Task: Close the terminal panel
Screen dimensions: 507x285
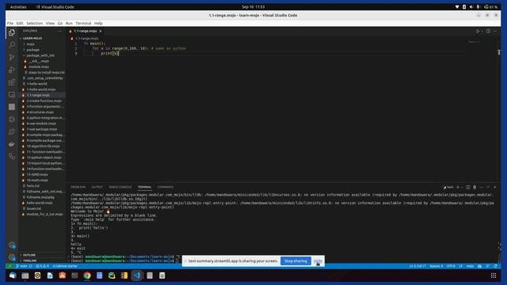Action: [494, 187]
